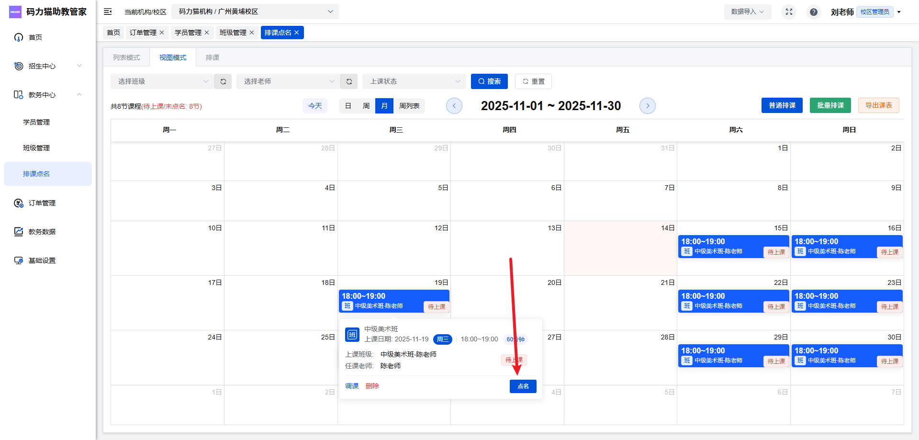Open the help question mark icon
The image size is (919, 440).
(x=813, y=12)
